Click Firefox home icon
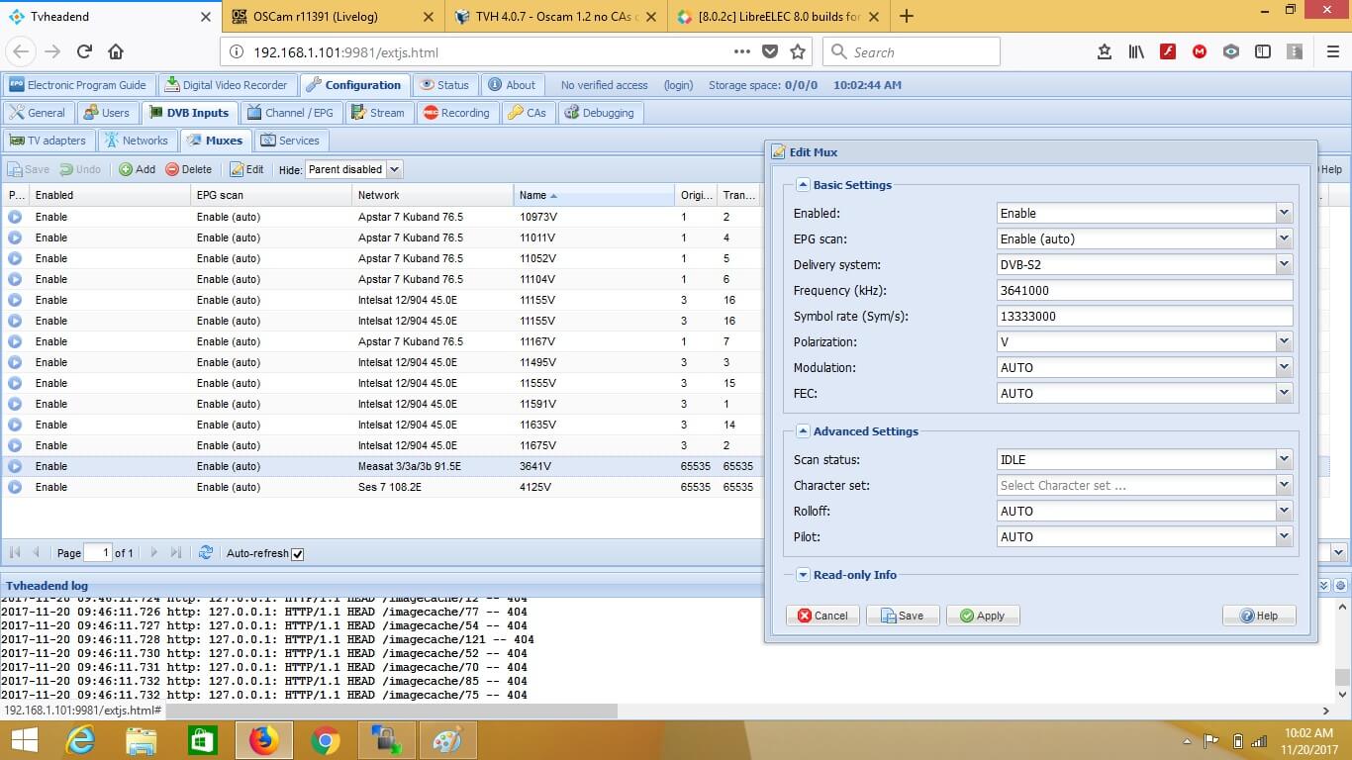This screenshot has width=1352, height=760. pos(116,52)
